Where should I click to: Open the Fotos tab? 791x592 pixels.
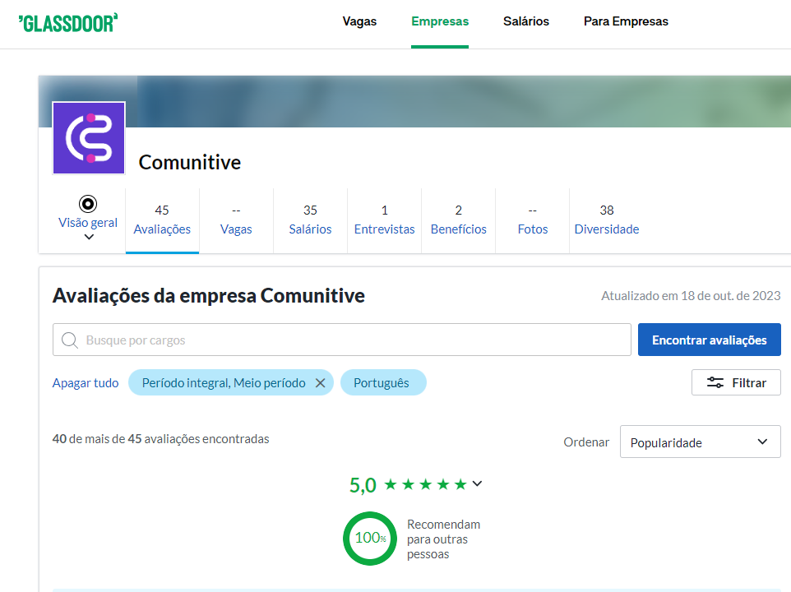533,220
